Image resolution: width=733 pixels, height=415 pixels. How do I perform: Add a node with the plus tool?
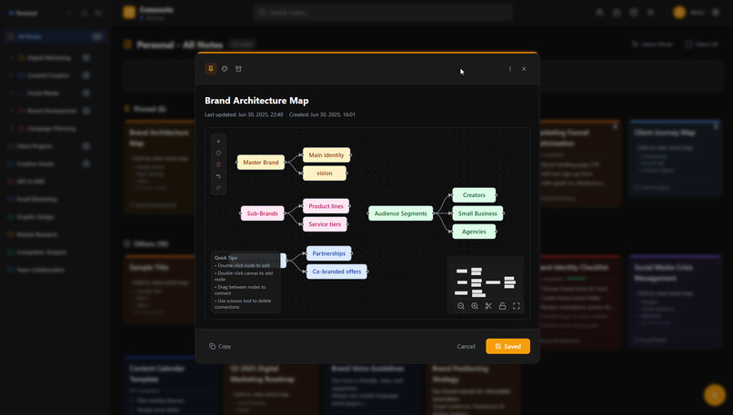(x=218, y=142)
